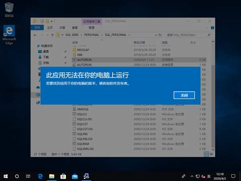
Task: Open Mail app from the taskbar
Action: coord(75,176)
